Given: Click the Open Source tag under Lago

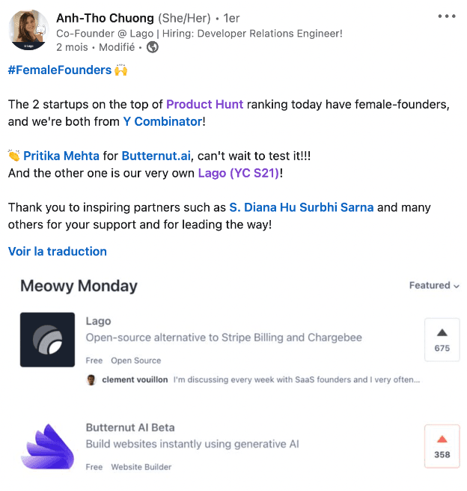Looking at the screenshot, I should pyautogui.click(x=136, y=360).
